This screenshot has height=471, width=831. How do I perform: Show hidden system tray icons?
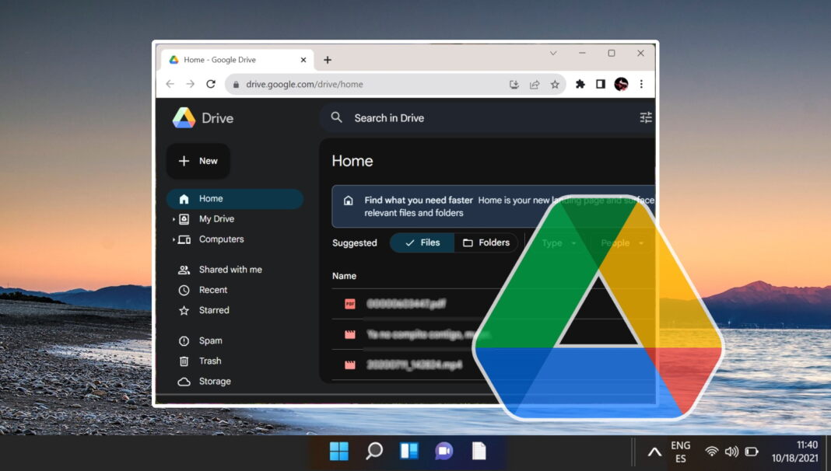pyautogui.click(x=654, y=452)
